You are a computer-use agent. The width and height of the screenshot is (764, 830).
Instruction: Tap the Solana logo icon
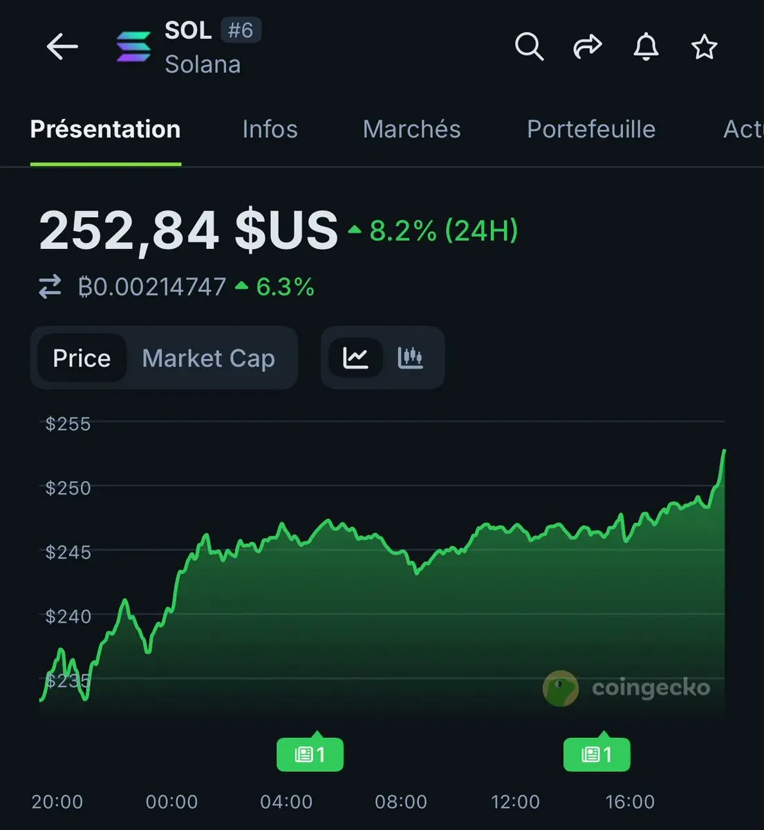(x=133, y=47)
